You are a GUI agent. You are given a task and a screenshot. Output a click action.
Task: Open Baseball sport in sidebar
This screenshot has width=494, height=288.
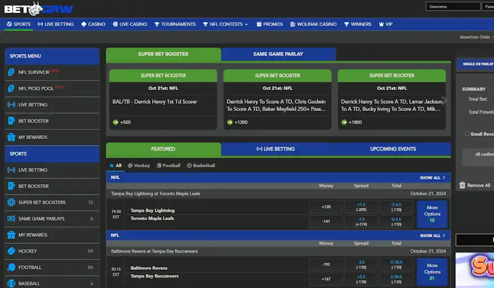(52, 283)
